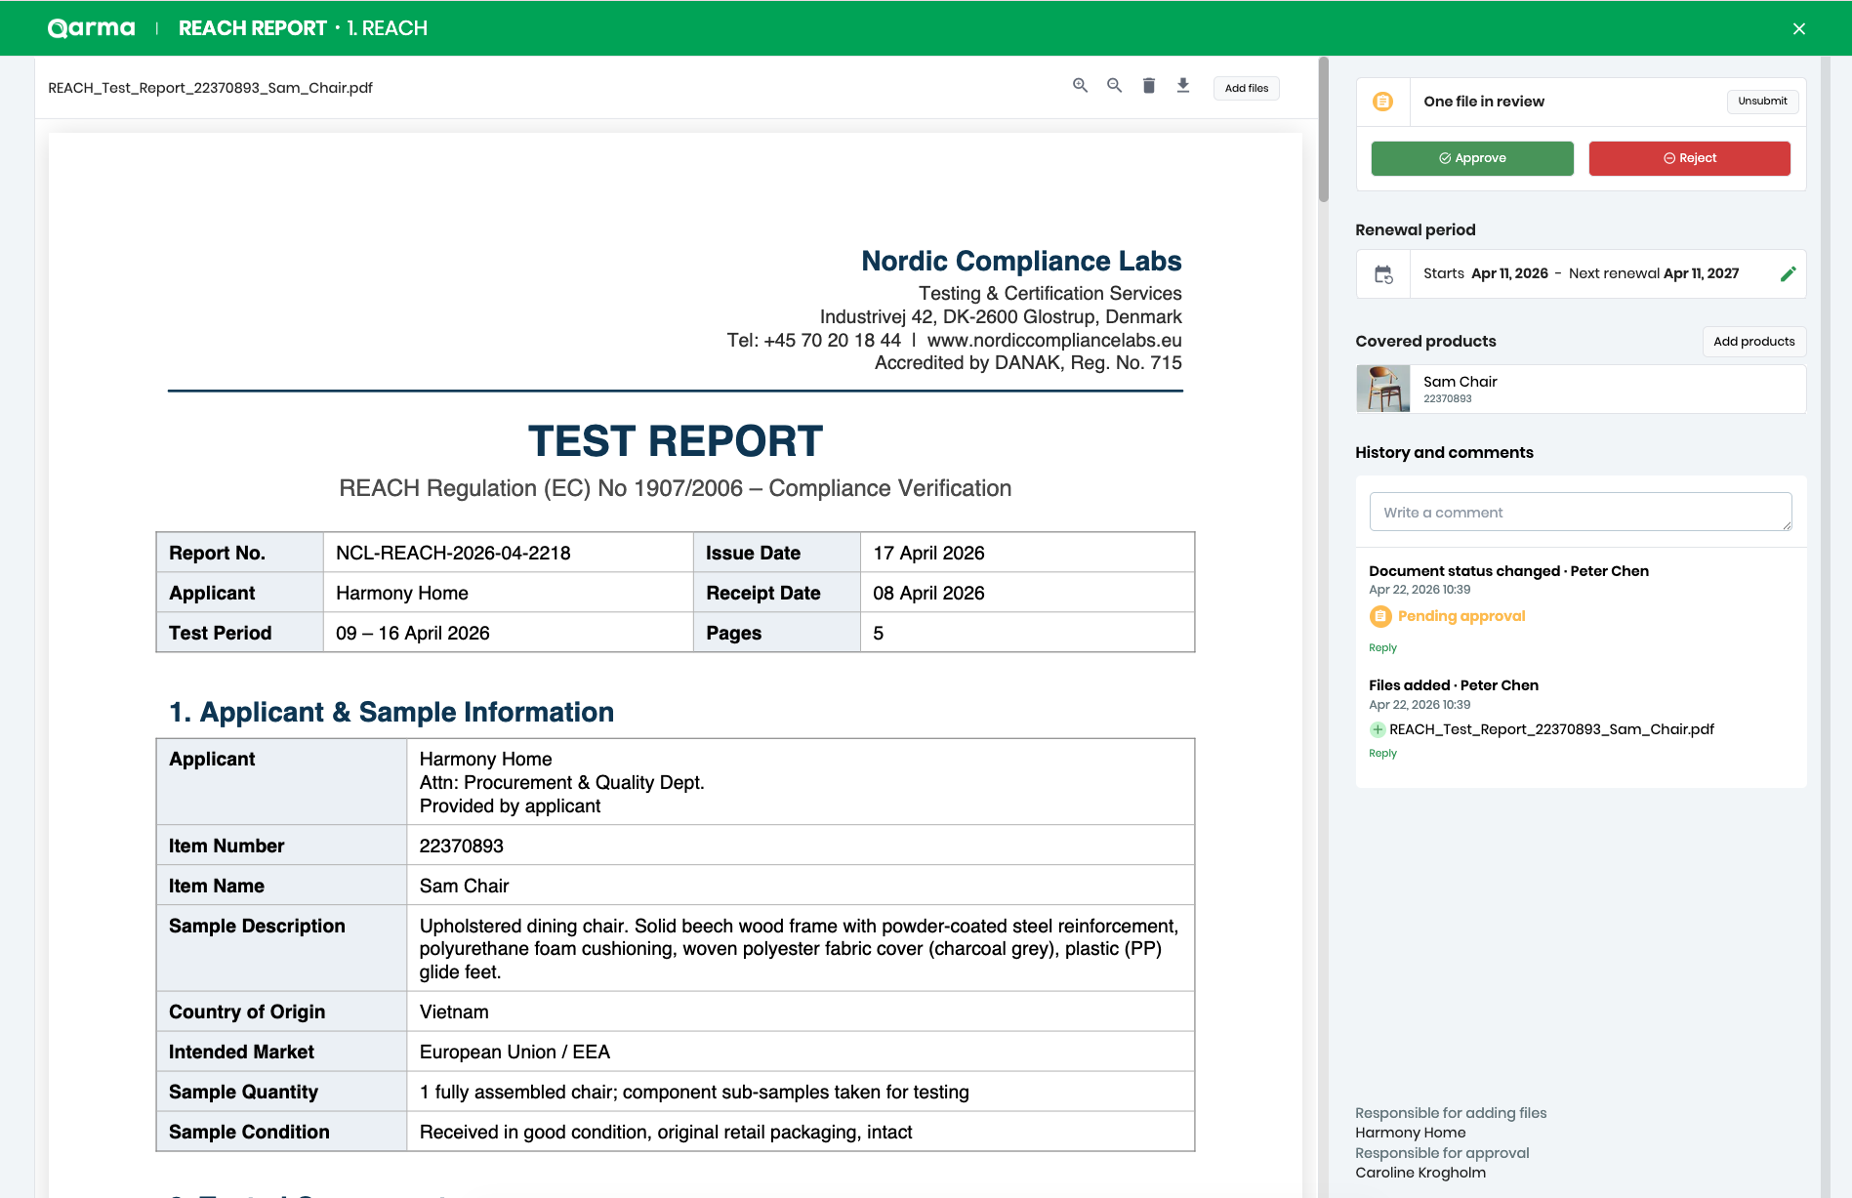1852x1198 pixels.
Task: Click the orange file-in-review status icon
Action: click(x=1382, y=102)
